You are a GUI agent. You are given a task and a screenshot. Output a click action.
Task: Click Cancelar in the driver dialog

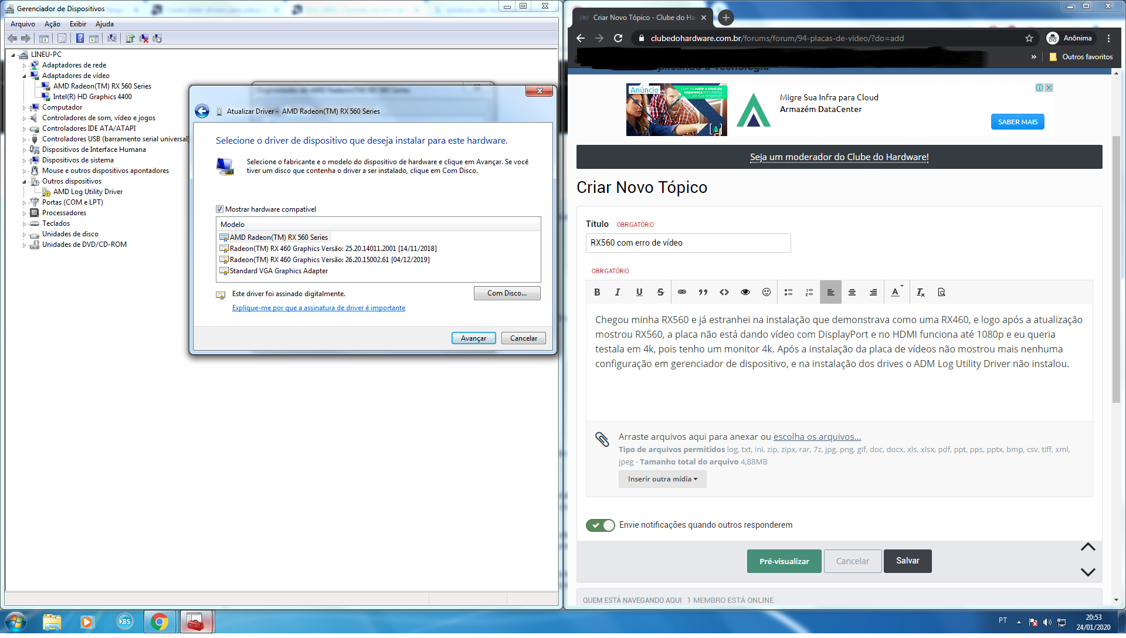tap(523, 338)
